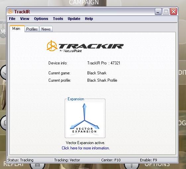Switch to the News tab
186x169 pixels.
46,29
